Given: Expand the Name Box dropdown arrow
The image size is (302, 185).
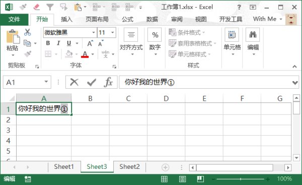Looking at the screenshot, I should point(46,82).
